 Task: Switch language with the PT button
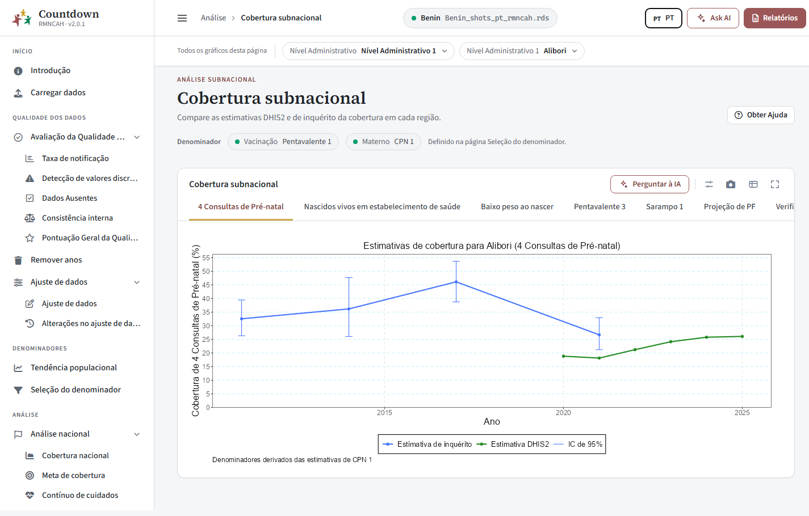coord(664,18)
